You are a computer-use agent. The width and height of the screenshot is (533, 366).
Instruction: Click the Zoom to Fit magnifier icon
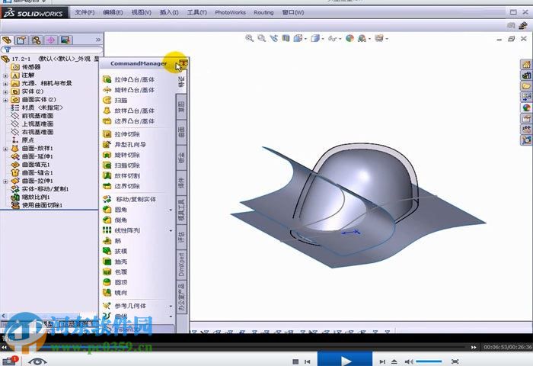pyautogui.click(x=249, y=38)
